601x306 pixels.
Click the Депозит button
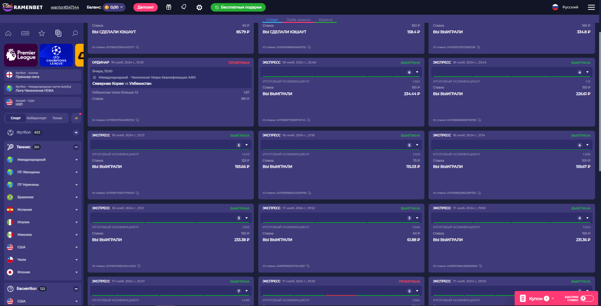tap(146, 7)
